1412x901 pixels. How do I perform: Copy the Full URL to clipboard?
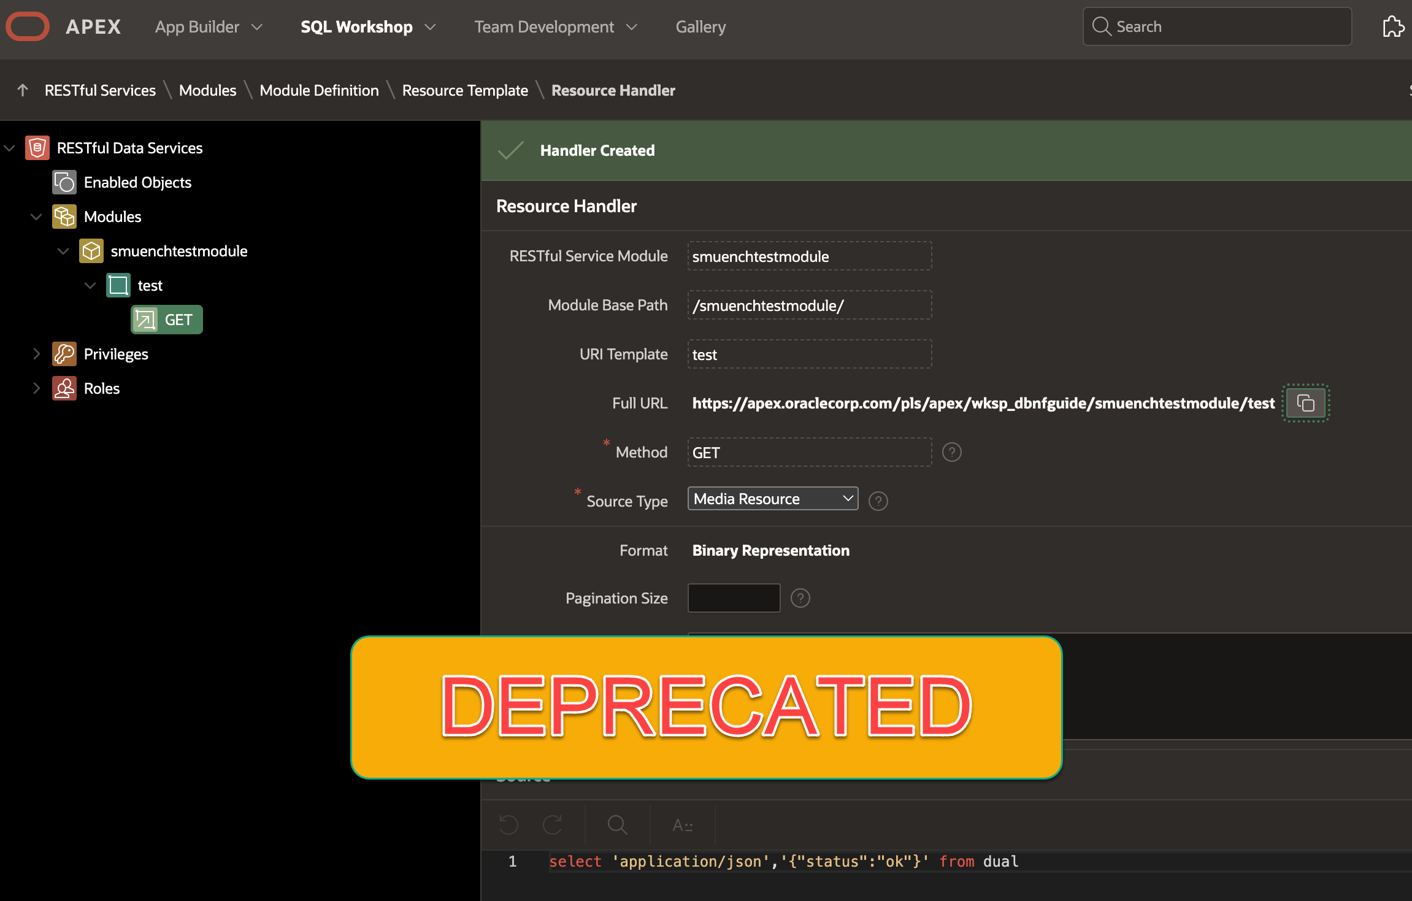click(x=1305, y=403)
